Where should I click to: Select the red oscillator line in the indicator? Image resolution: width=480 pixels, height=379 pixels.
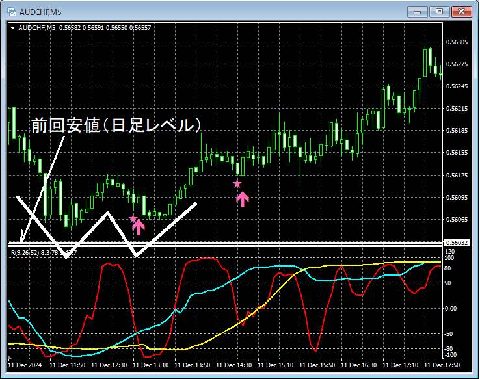point(315,350)
